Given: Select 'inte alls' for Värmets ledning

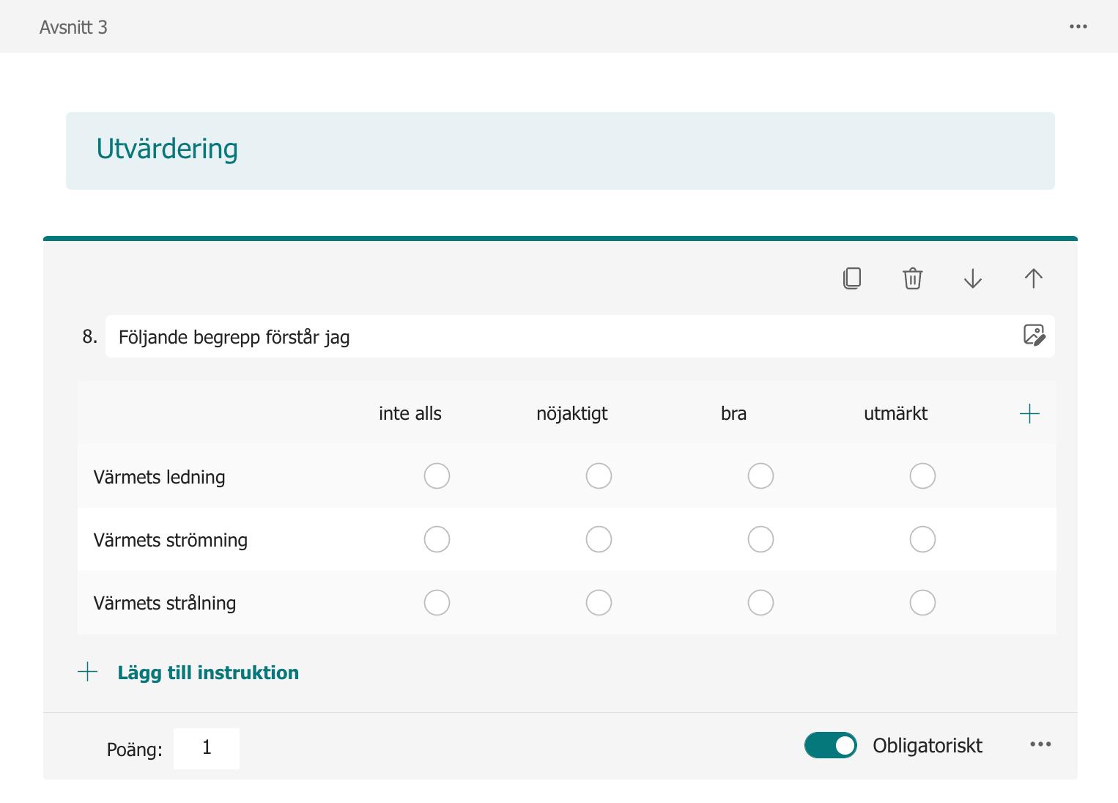Looking at the screenshot, I should [x=437, y=476].
